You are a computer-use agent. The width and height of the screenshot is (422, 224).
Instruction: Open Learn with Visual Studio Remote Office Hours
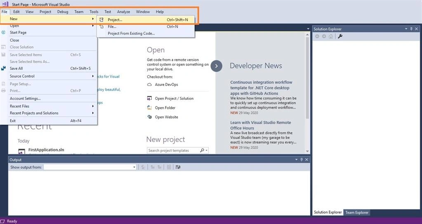point(261,125)
